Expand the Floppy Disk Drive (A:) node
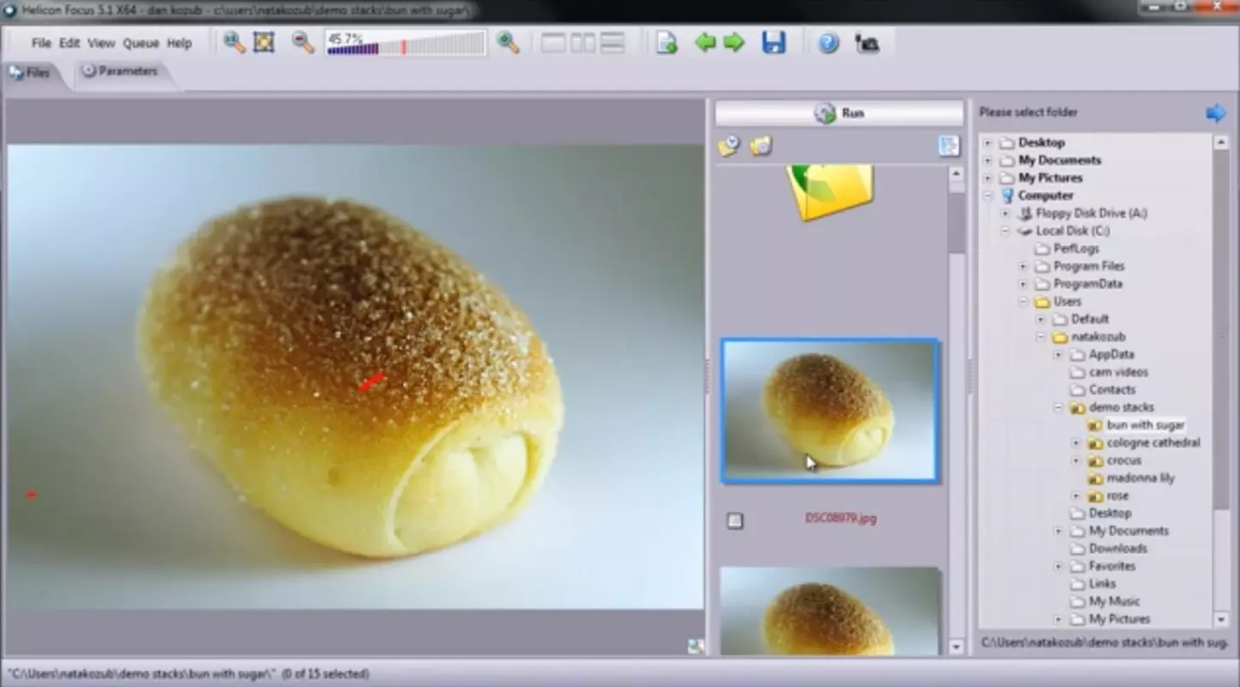This screenshot has height=687, width=1240. (1005, 213)
